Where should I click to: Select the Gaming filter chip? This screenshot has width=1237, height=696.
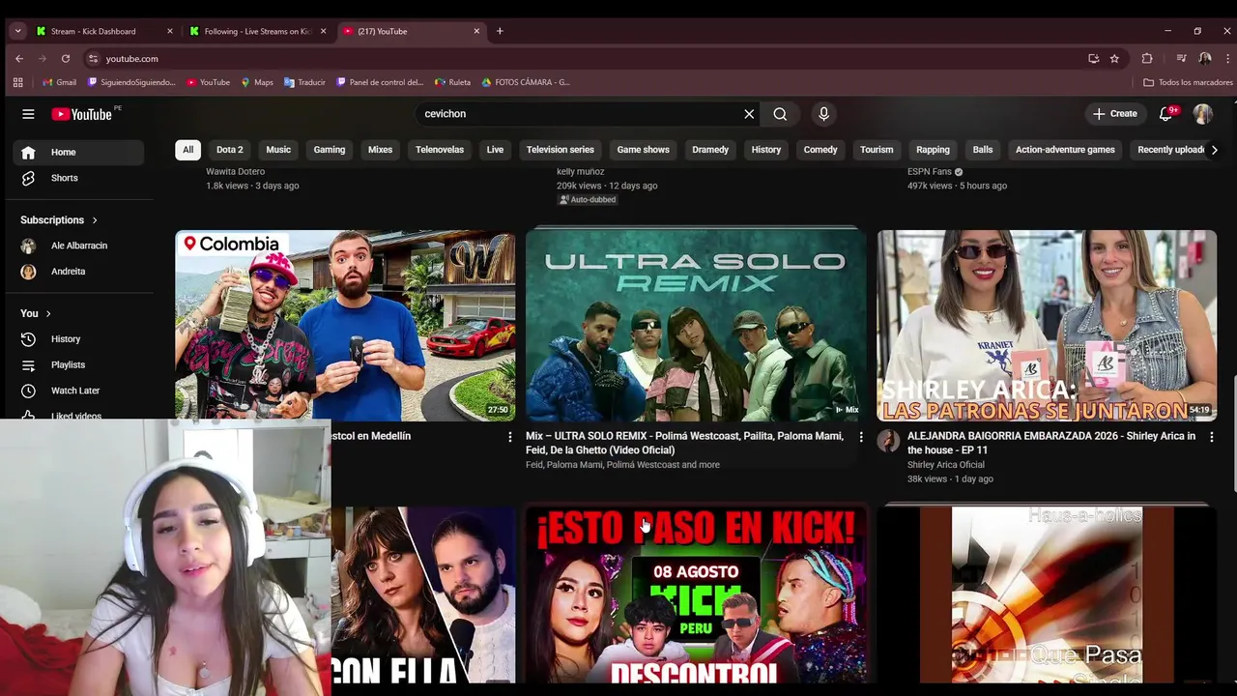point(330,150)
